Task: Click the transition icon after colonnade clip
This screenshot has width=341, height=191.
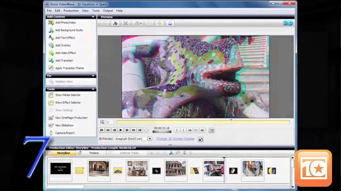Action: tap(194, 171)
